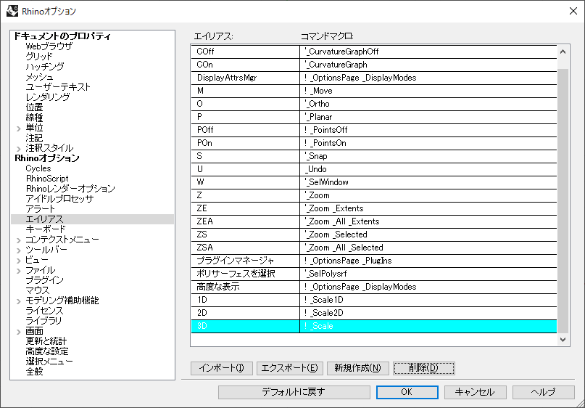Expand the コンテクストメニュー node
The height and width of the screenshot is (408, 585).
19,240
